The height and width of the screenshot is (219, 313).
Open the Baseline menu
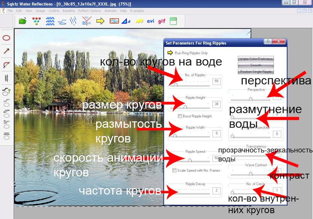tap(68, 11)
